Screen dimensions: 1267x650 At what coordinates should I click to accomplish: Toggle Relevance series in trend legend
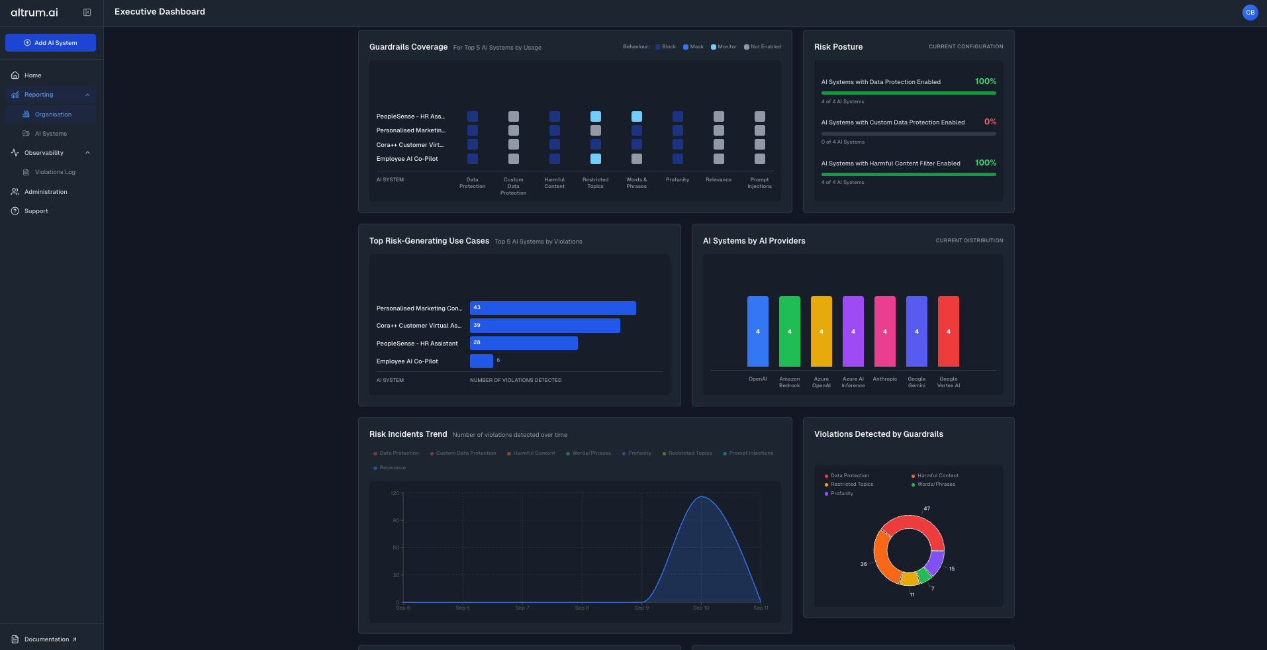tap(389, 468)
